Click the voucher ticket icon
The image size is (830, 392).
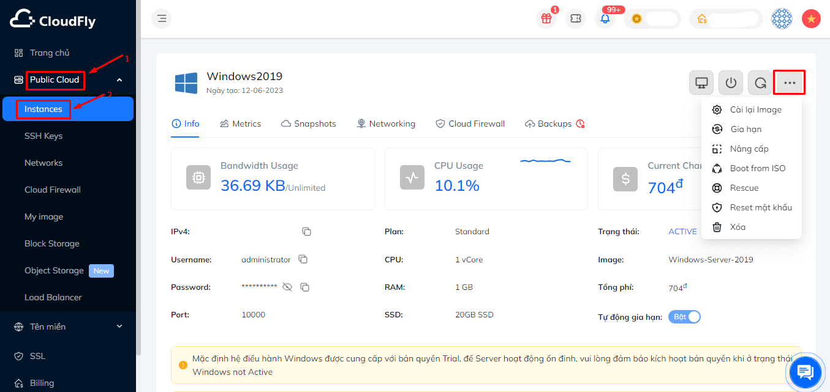click(575, 18)
